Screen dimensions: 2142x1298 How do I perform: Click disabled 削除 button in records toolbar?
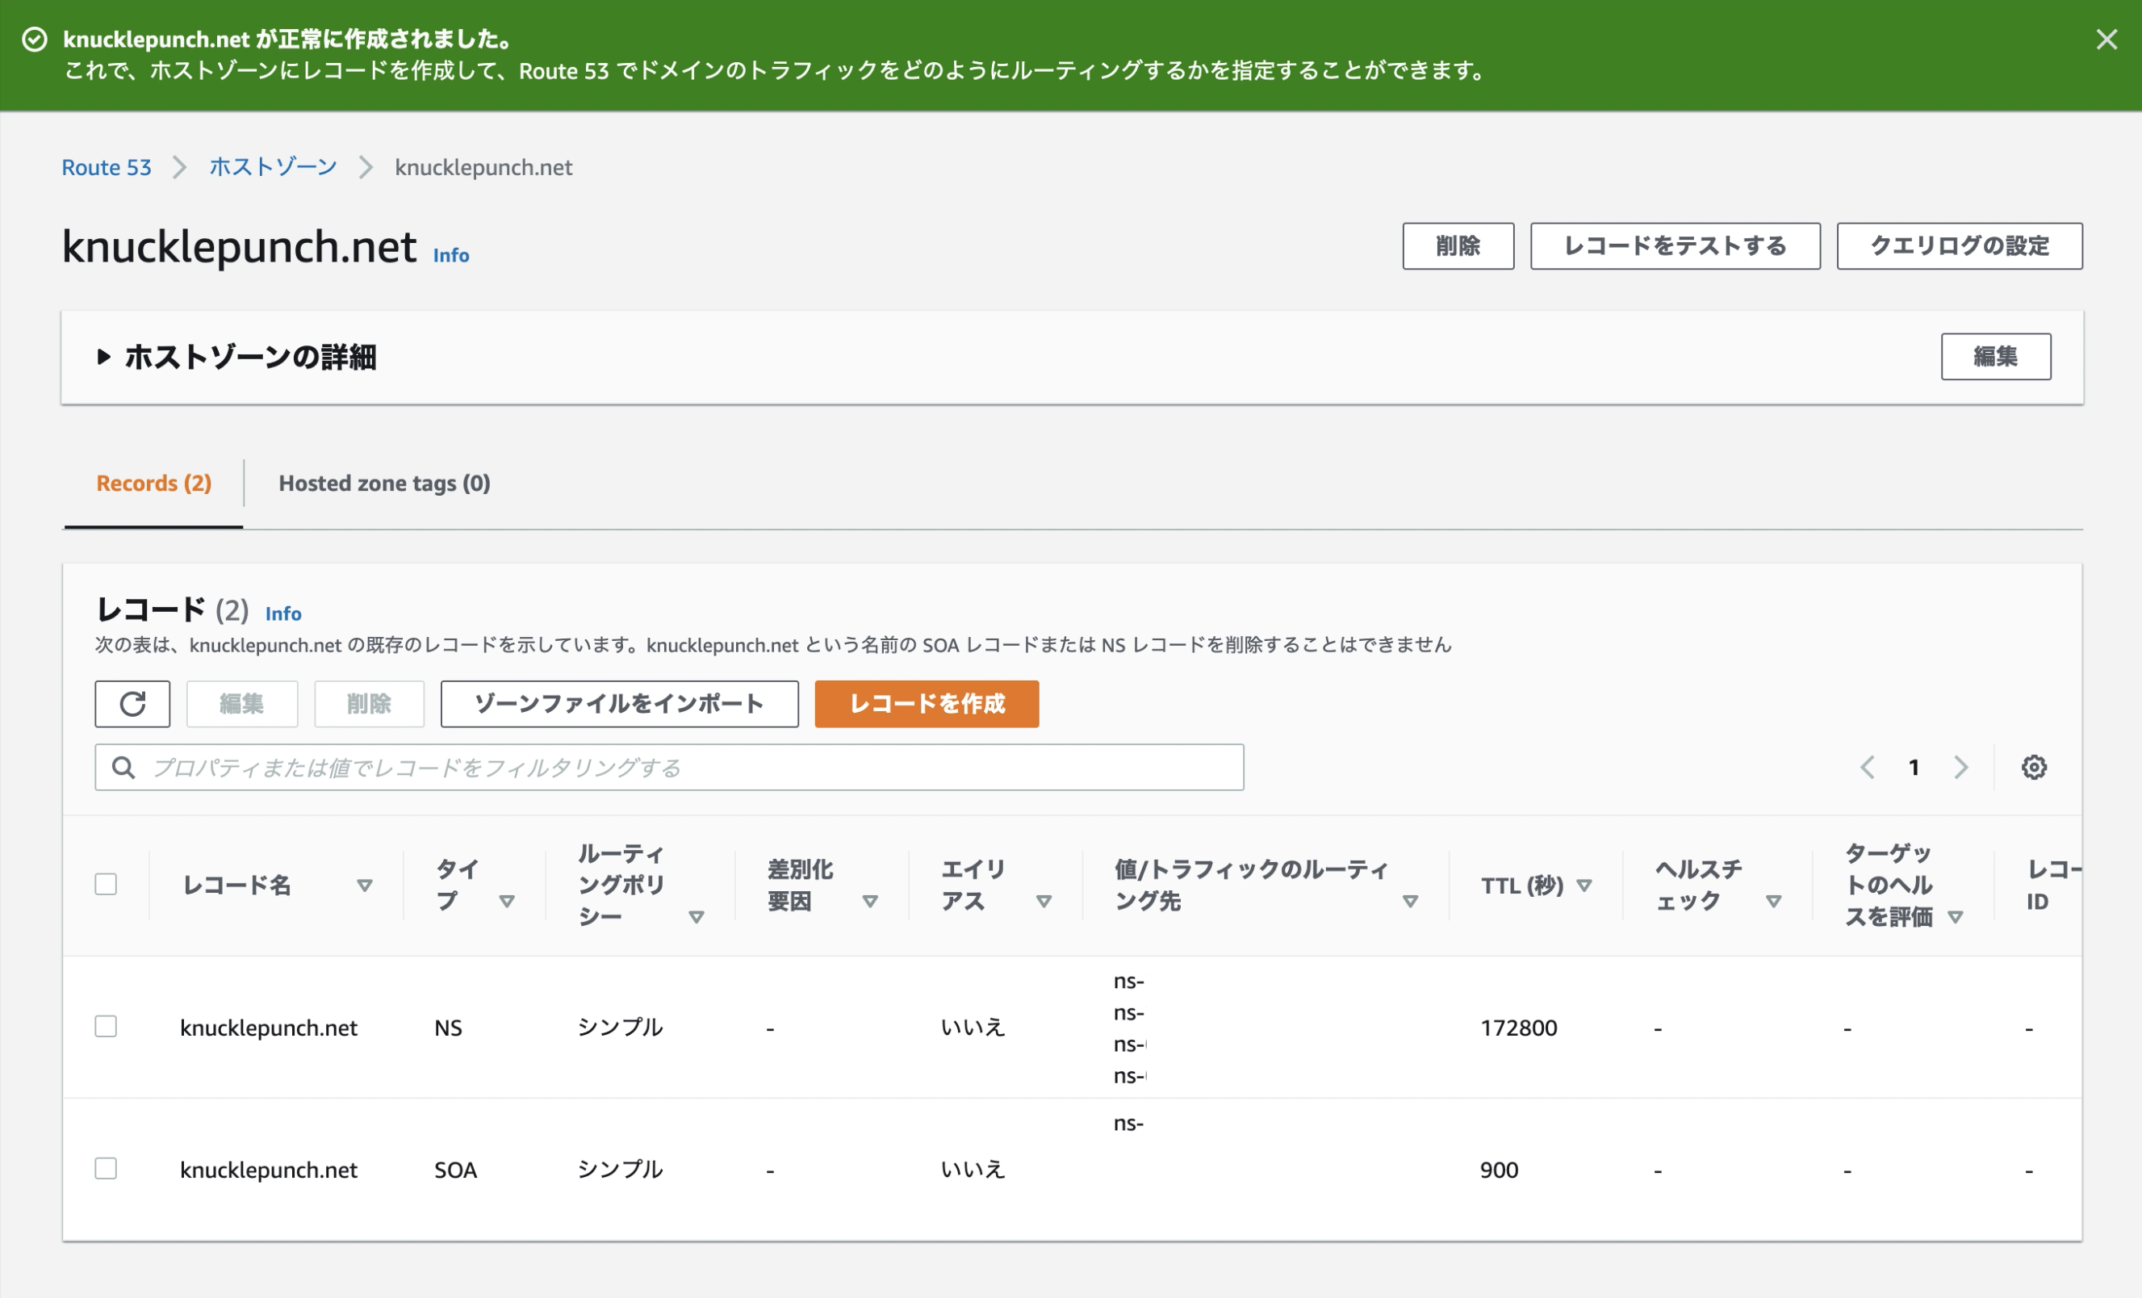369,703
